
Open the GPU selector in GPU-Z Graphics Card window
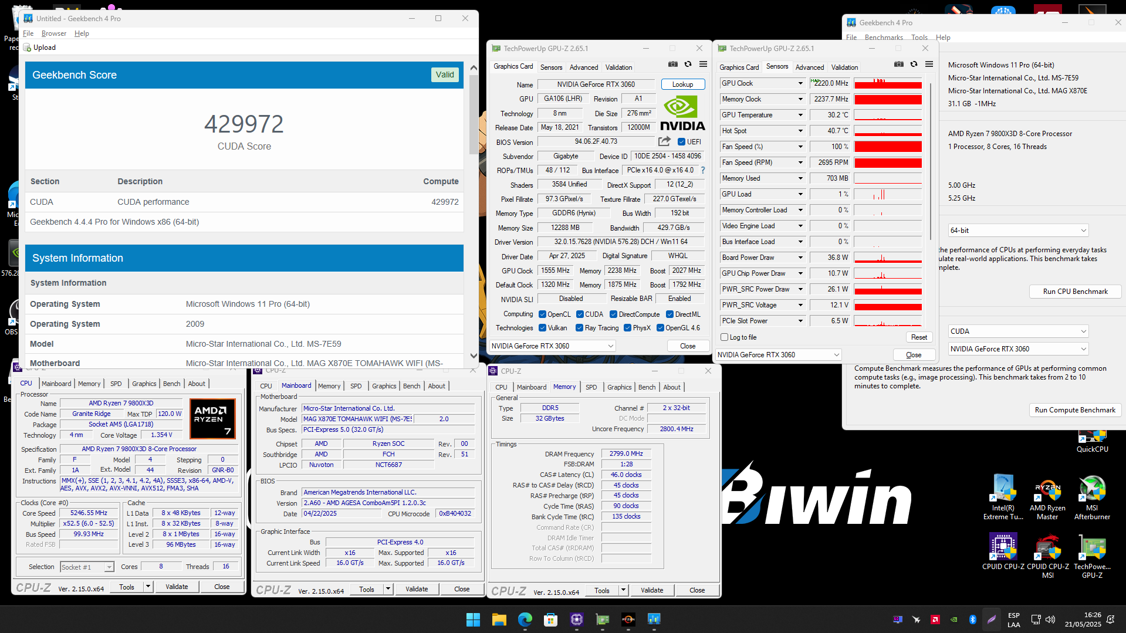coord(552,346)
